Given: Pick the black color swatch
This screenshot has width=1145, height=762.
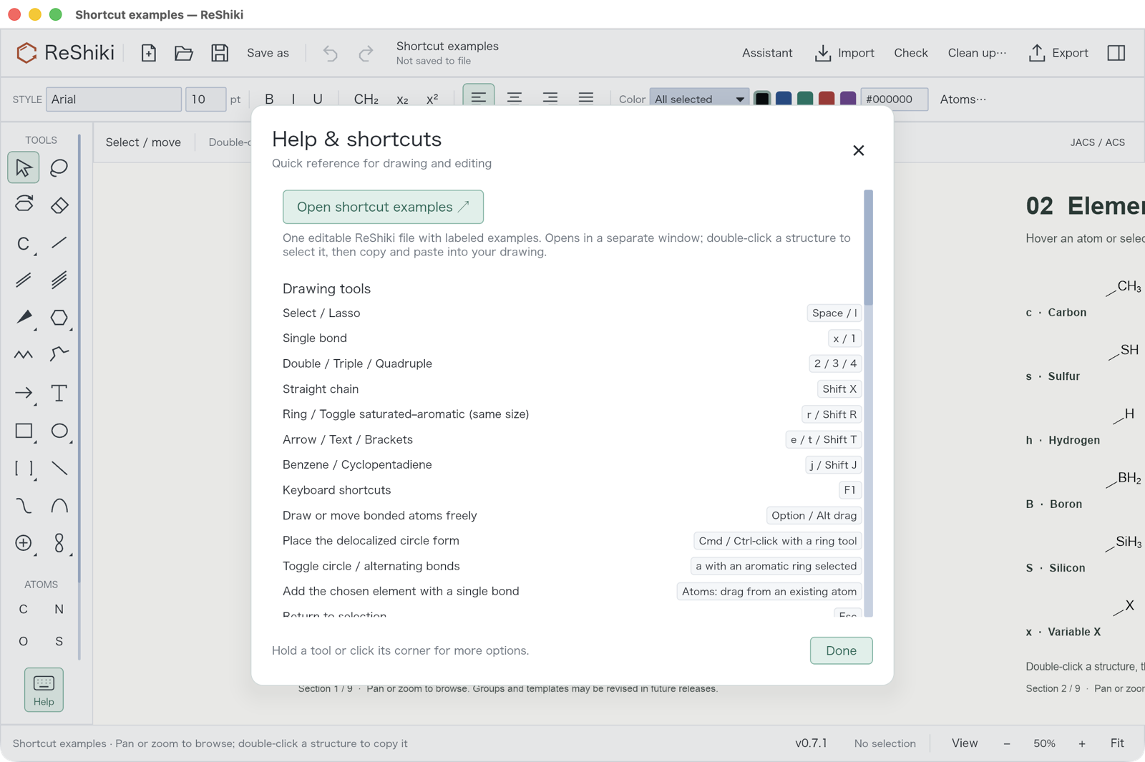Looking at the screenshot, I should tap(762, 98).
